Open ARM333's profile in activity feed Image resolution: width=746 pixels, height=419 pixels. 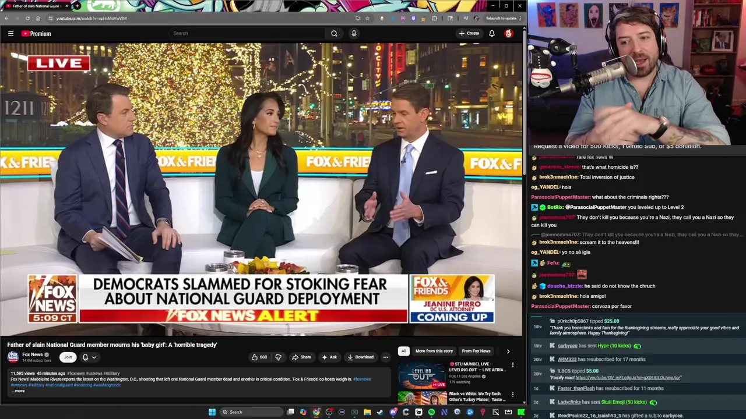(x=567, y=360)
